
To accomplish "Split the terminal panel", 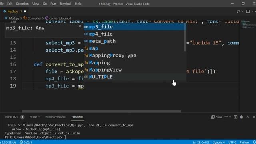I will coord(236,117).
